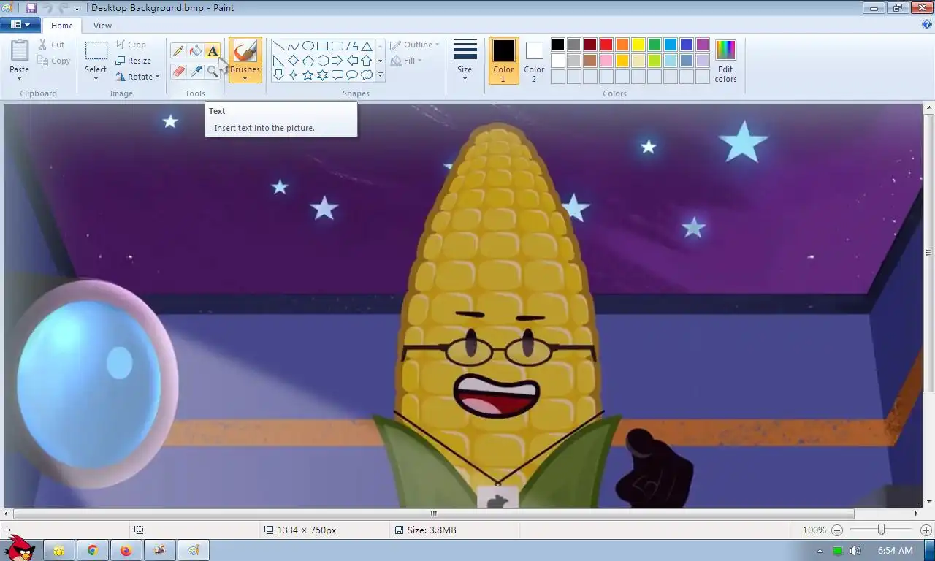Choose the Polygon shape

[351, 46]
